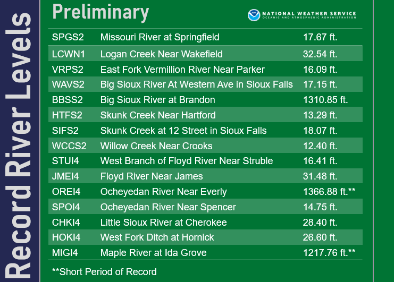Click the value '16.41 ft.'
This screenshot has width=394, height=282.
pos(320,161)
